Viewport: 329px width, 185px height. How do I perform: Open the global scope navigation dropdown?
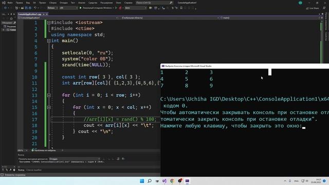[x=170, y=18]
